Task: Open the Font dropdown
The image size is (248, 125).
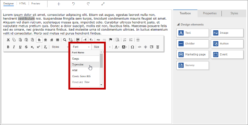Action: coord(81,47)
